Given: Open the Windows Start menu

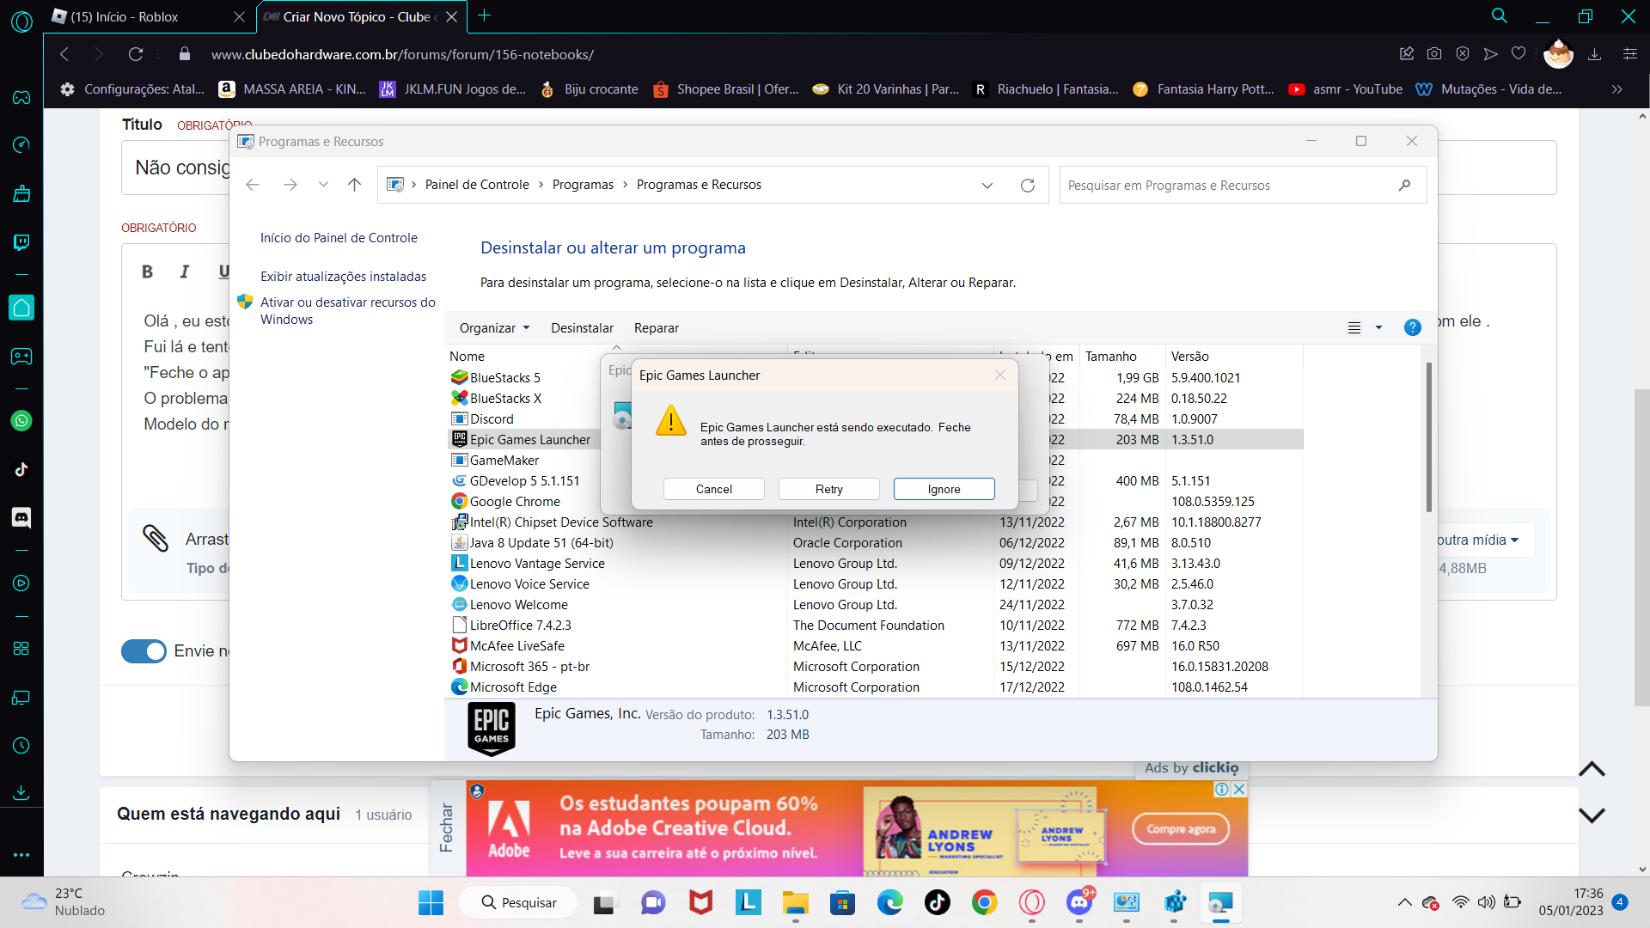Looking at the screenshot, I should pos(431,902).
